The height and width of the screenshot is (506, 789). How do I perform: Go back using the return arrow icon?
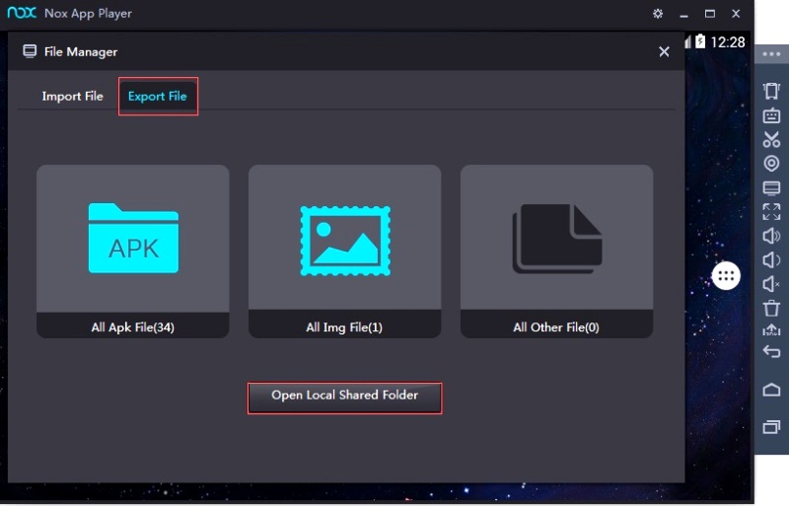(x=771, y=351)
